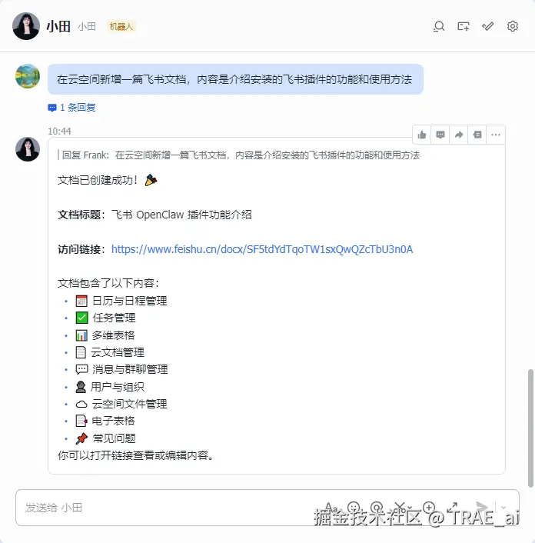Click the create group plus icon in header
Image resolution: width=535 pixels, height=543 pixels.
pyautogui.click(x=464, y=27)
